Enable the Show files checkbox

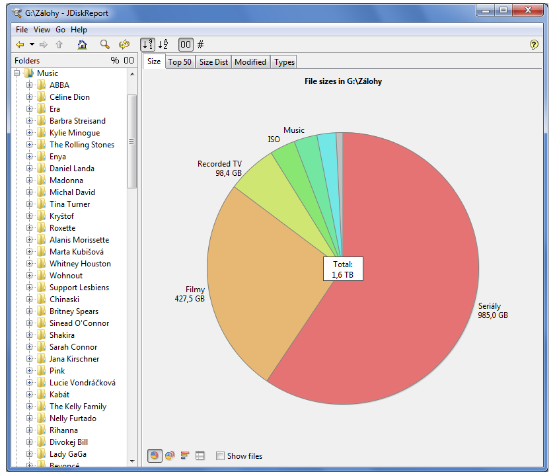(x=220, y=456)
